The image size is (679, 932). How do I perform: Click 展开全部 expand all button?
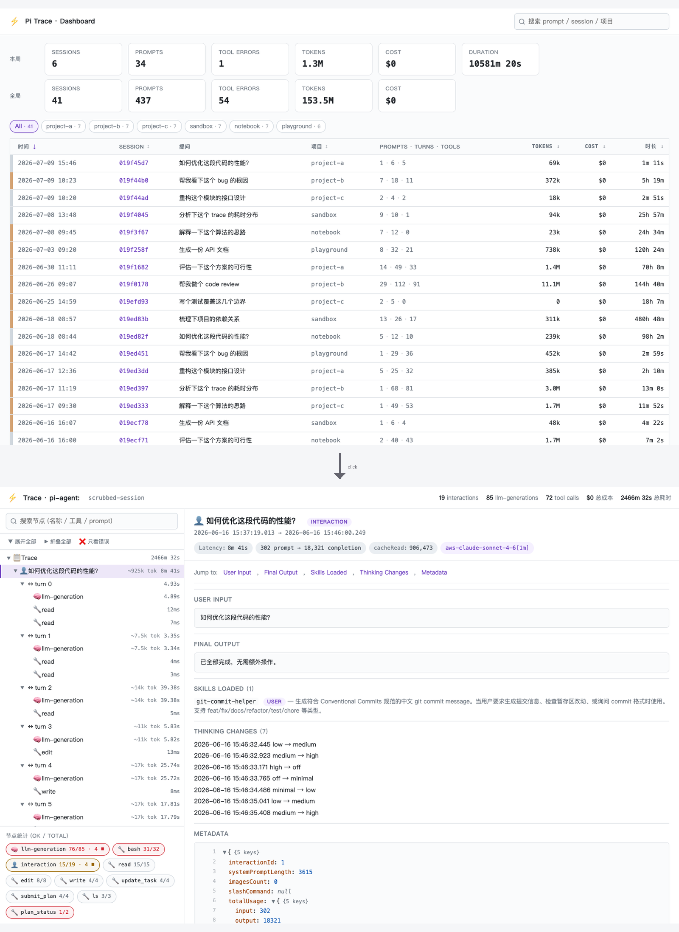tap(22, 542)
